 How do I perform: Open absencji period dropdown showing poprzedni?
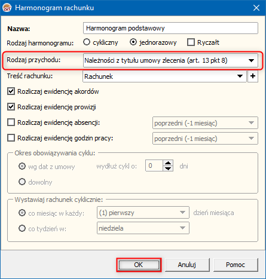(205, 123)
